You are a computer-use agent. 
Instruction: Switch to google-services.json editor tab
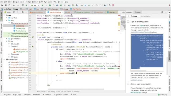pos(83,12)
